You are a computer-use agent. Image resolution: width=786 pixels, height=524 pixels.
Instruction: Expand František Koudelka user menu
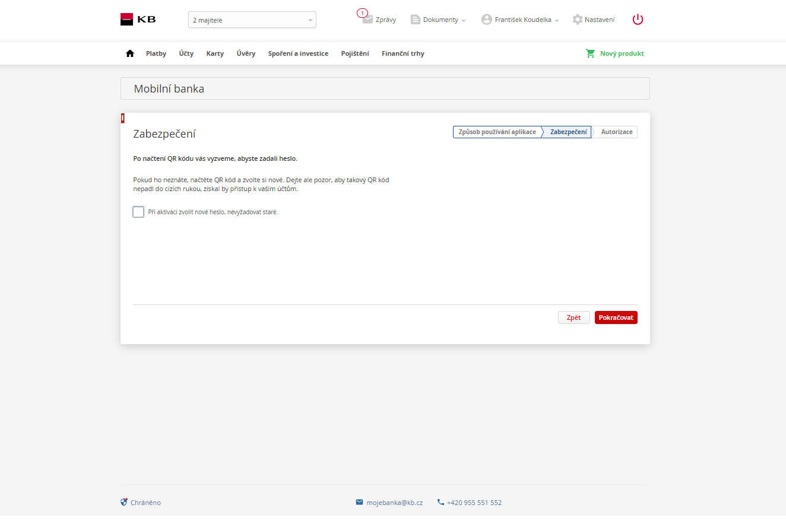click(x=520, y=20)
